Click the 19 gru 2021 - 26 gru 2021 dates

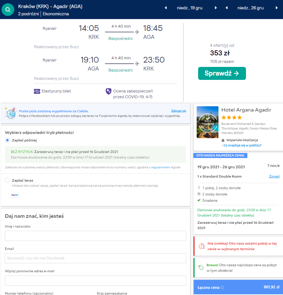[x=221, y=167]
